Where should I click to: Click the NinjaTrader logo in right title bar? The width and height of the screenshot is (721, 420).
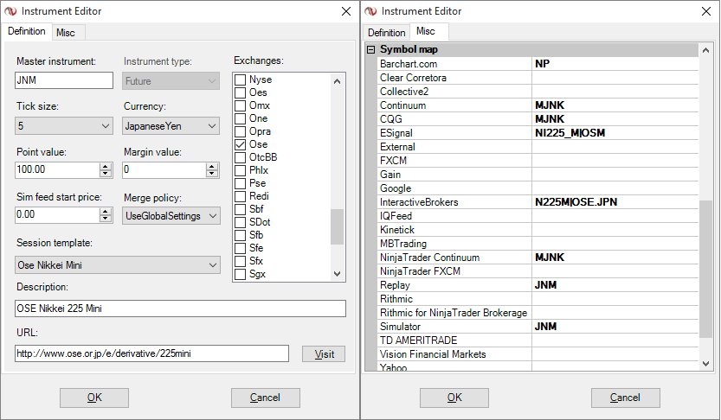pos(372,11)
